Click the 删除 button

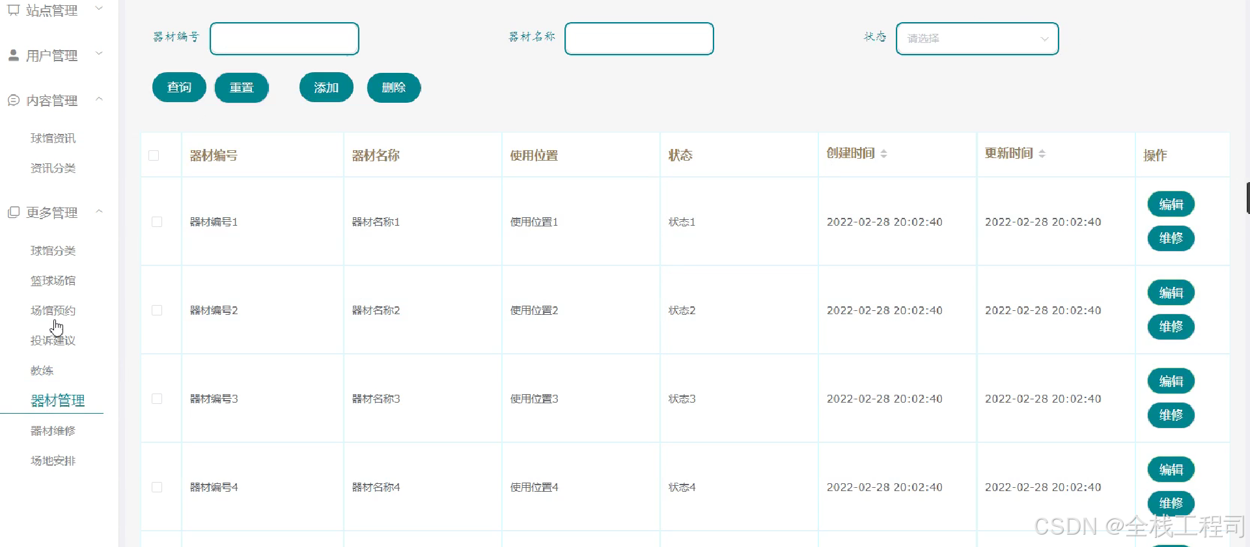(x=394, y=87)
